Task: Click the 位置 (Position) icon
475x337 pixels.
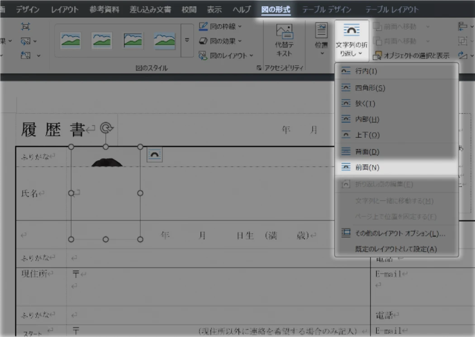Action: click(321, 41)
